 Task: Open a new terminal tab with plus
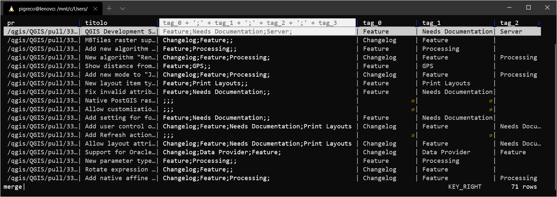click(x=109, y=9)
